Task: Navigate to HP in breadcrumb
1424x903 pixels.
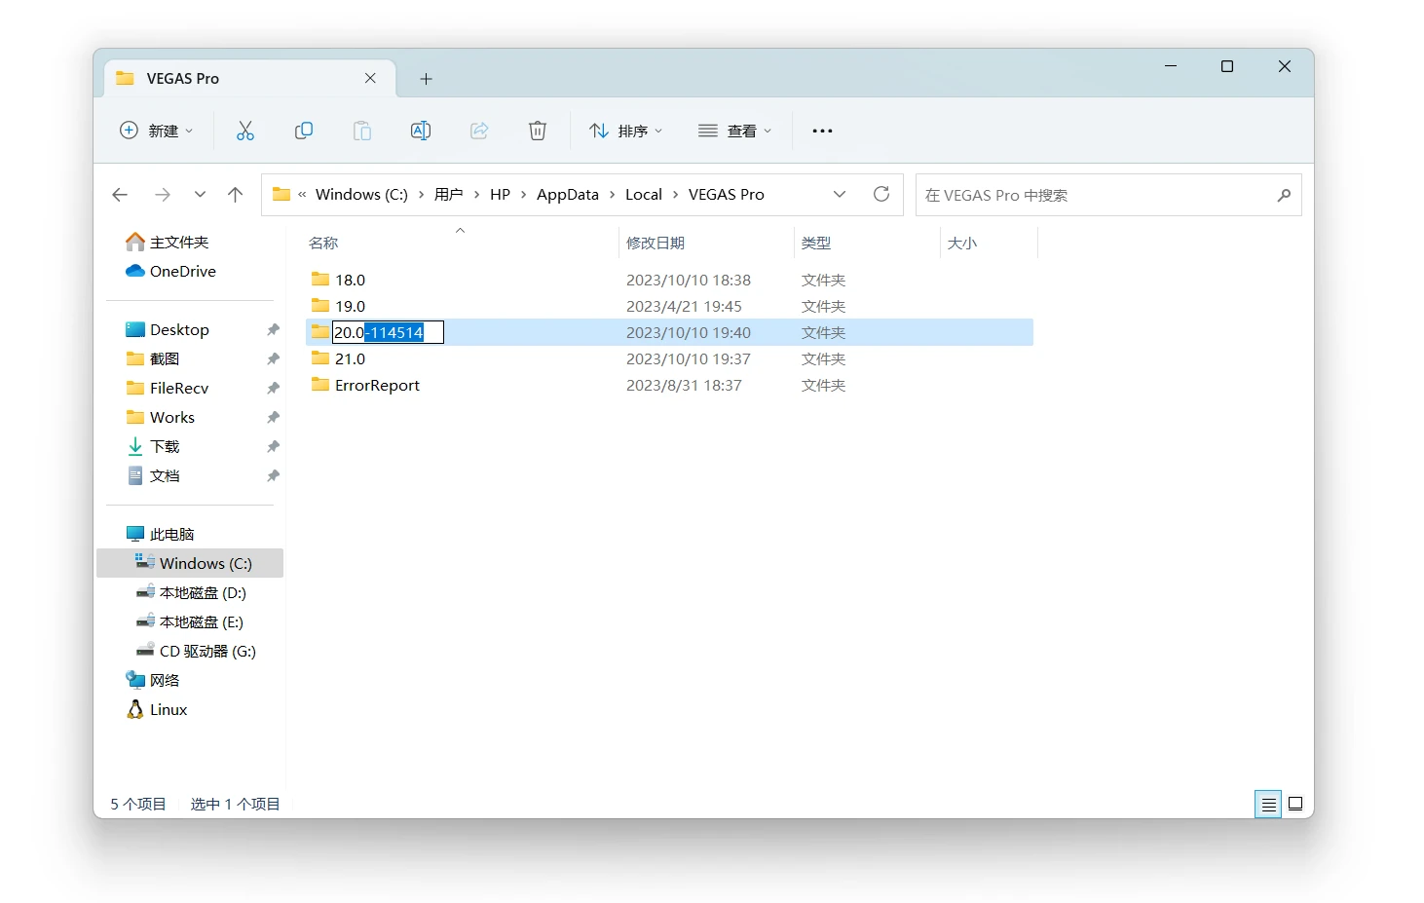Action: pos(500,195)
